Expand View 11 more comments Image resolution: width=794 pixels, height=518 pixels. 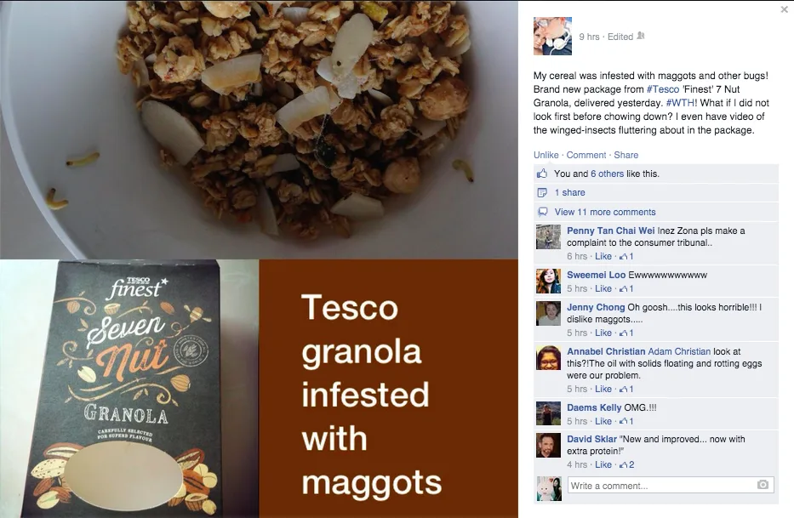pos(604,212)
